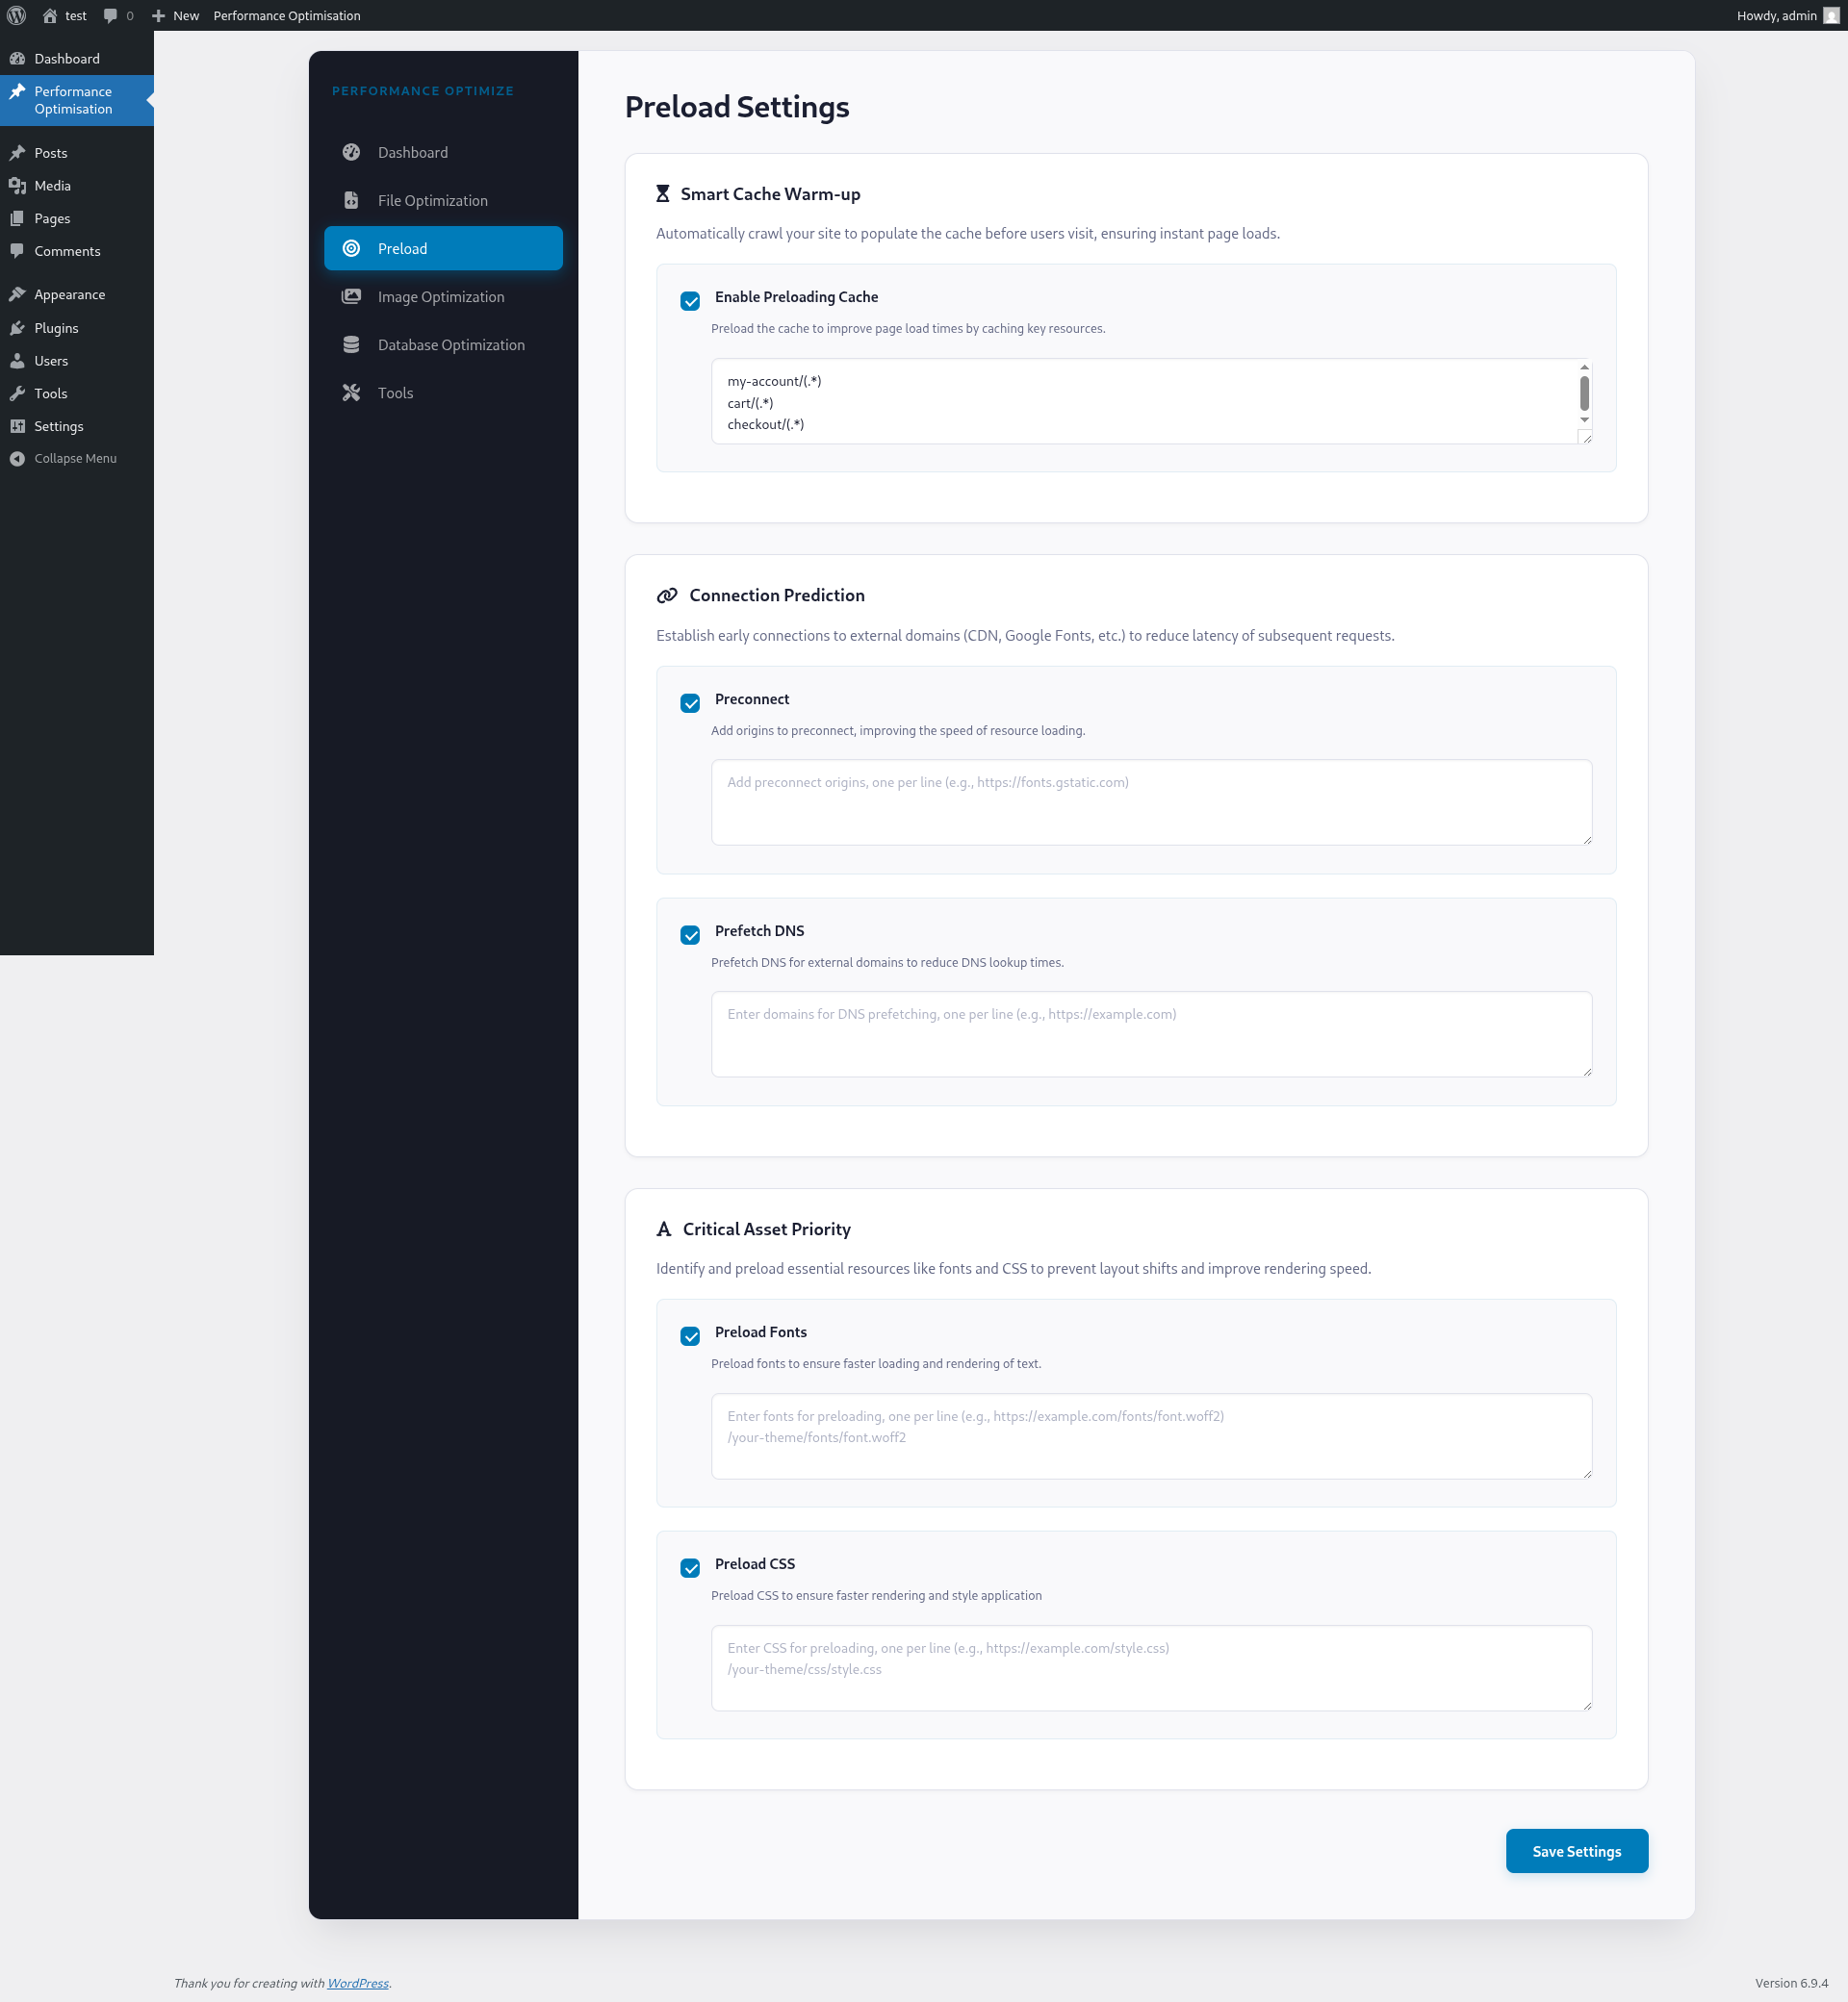Click inside the preconnect origins text area
The height and width of the screenshot is (2002, 1848).
coord(1150,800)
